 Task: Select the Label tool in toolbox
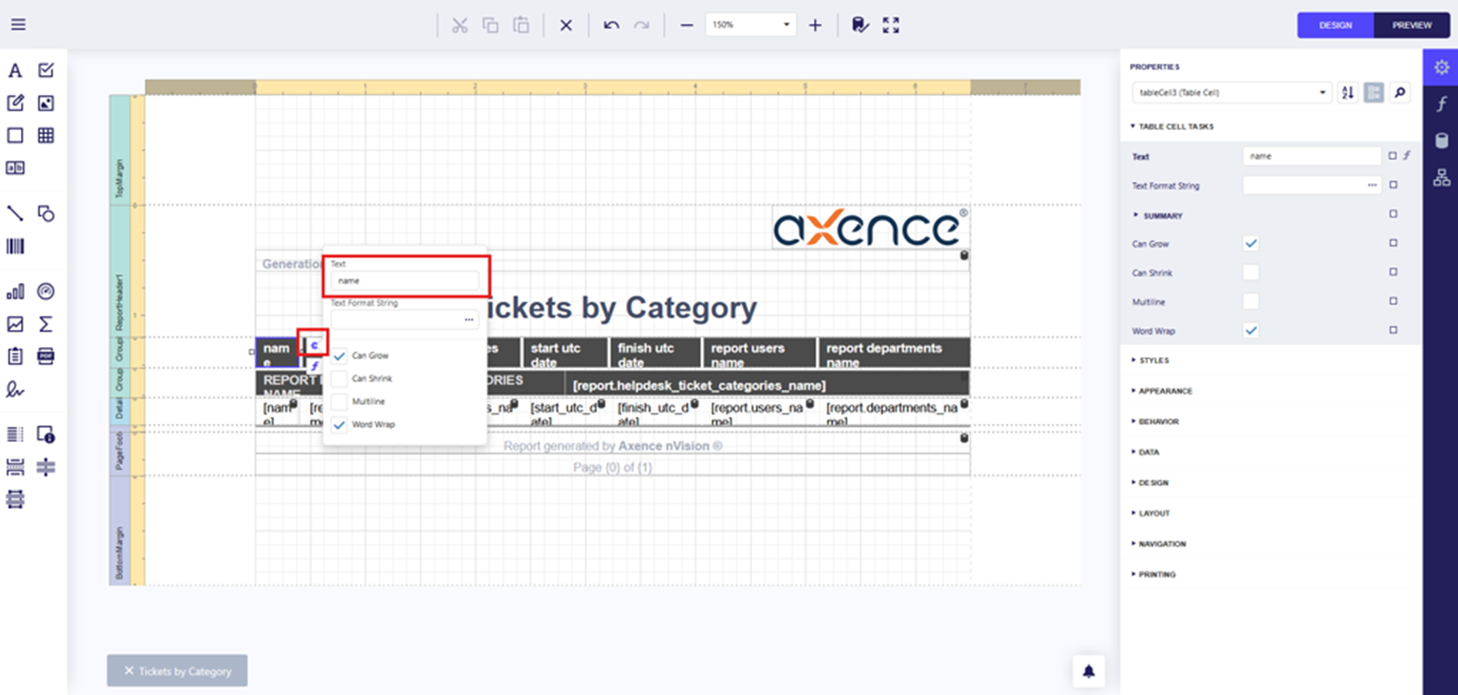[x=15, y=71]
